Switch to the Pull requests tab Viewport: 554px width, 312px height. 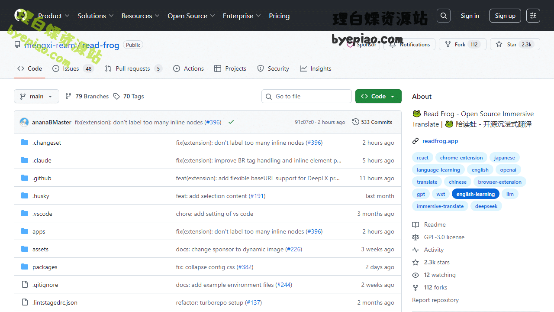133,68
